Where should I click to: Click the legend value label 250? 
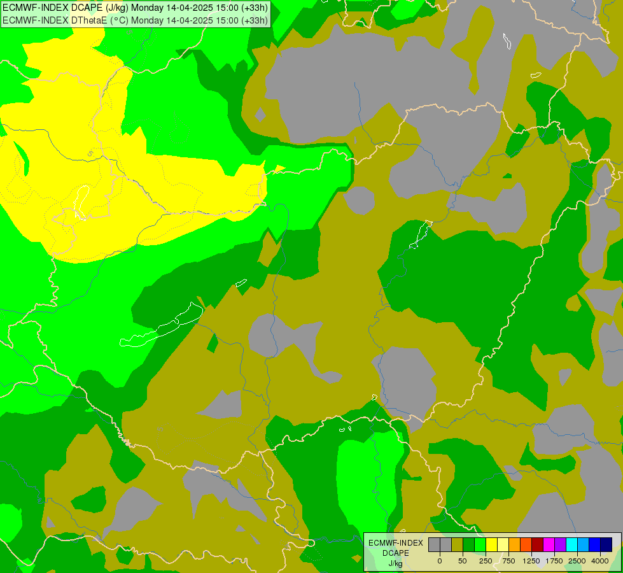pyautogui.click(x=486, y=561)
